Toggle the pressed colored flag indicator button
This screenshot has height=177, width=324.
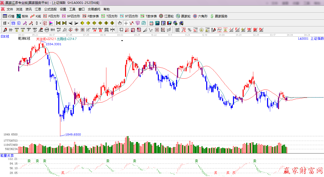tap(51, 23)
